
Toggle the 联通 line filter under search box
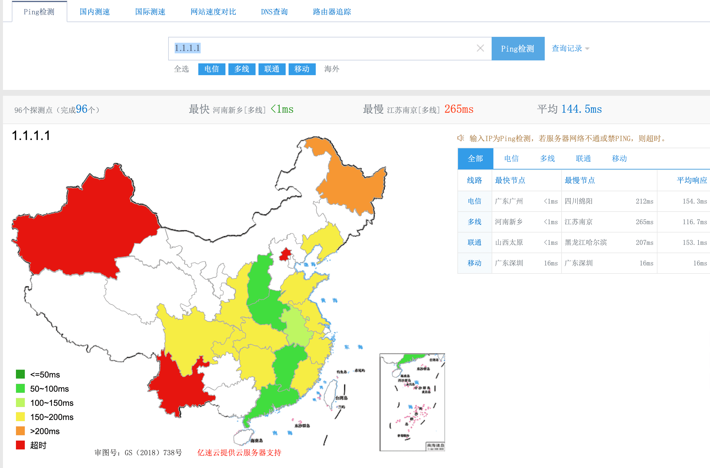272,69
